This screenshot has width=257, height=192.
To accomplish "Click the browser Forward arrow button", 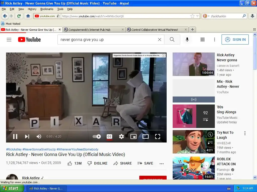I will pos(11,16).
